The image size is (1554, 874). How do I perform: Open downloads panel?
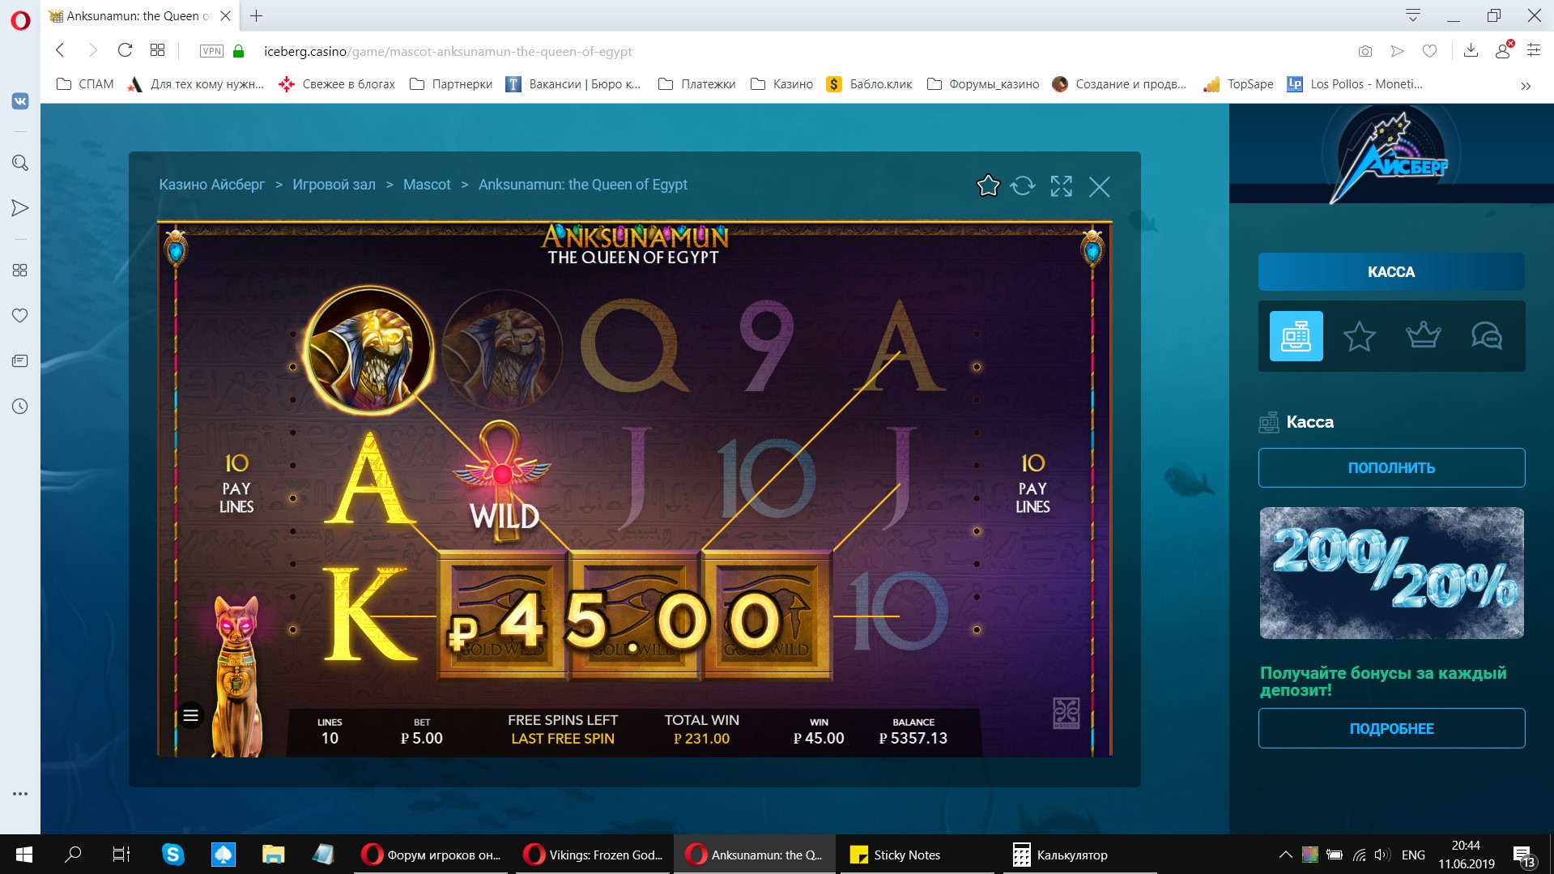1471,51
